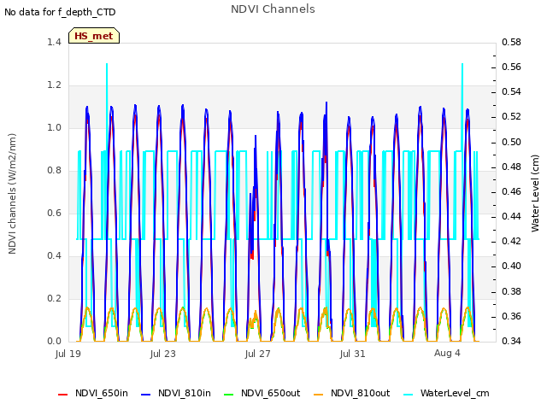Click the Jul 31 x-axis tick label
This screenshot has width=547, height=410.
coord(353,354)
